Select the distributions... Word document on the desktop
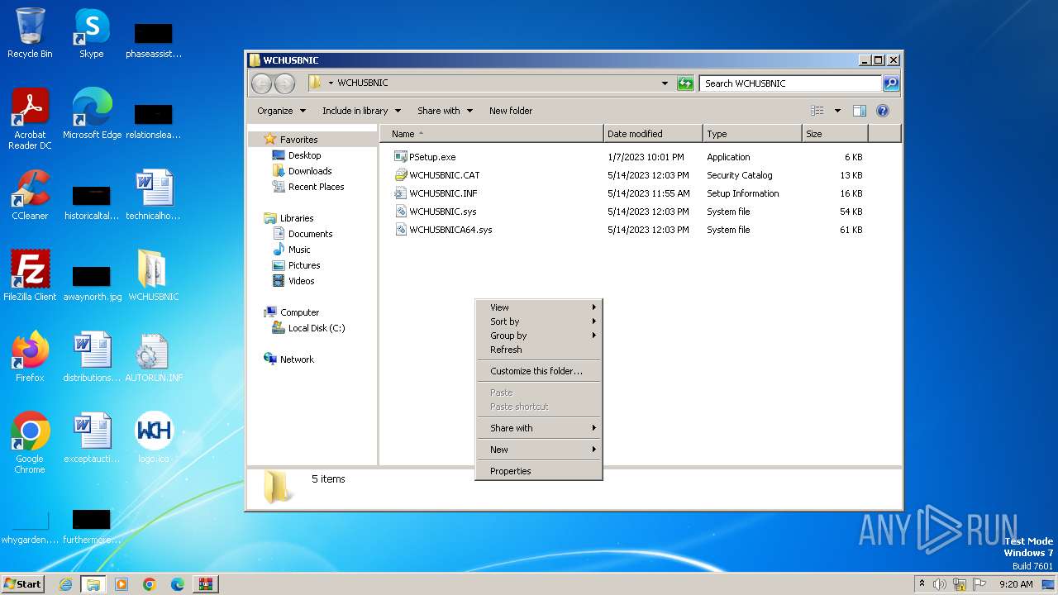This screenshot has height=595, width=1058. [x=92, y=356]
